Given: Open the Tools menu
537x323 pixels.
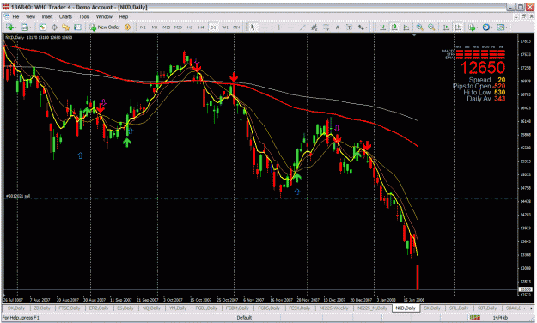Looking at the screenshot, I should [x=84, y=16].
